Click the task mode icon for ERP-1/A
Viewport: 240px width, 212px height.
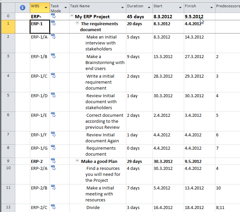tap(54, 36)
